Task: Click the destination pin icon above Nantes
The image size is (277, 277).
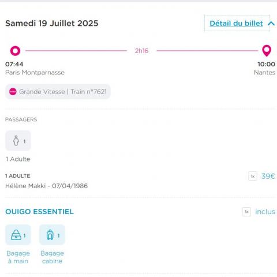Action: pos(267,51)
